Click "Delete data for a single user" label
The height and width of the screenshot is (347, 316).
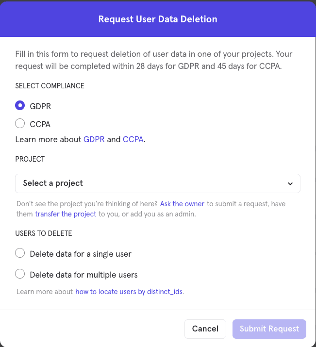pos(81,254)
